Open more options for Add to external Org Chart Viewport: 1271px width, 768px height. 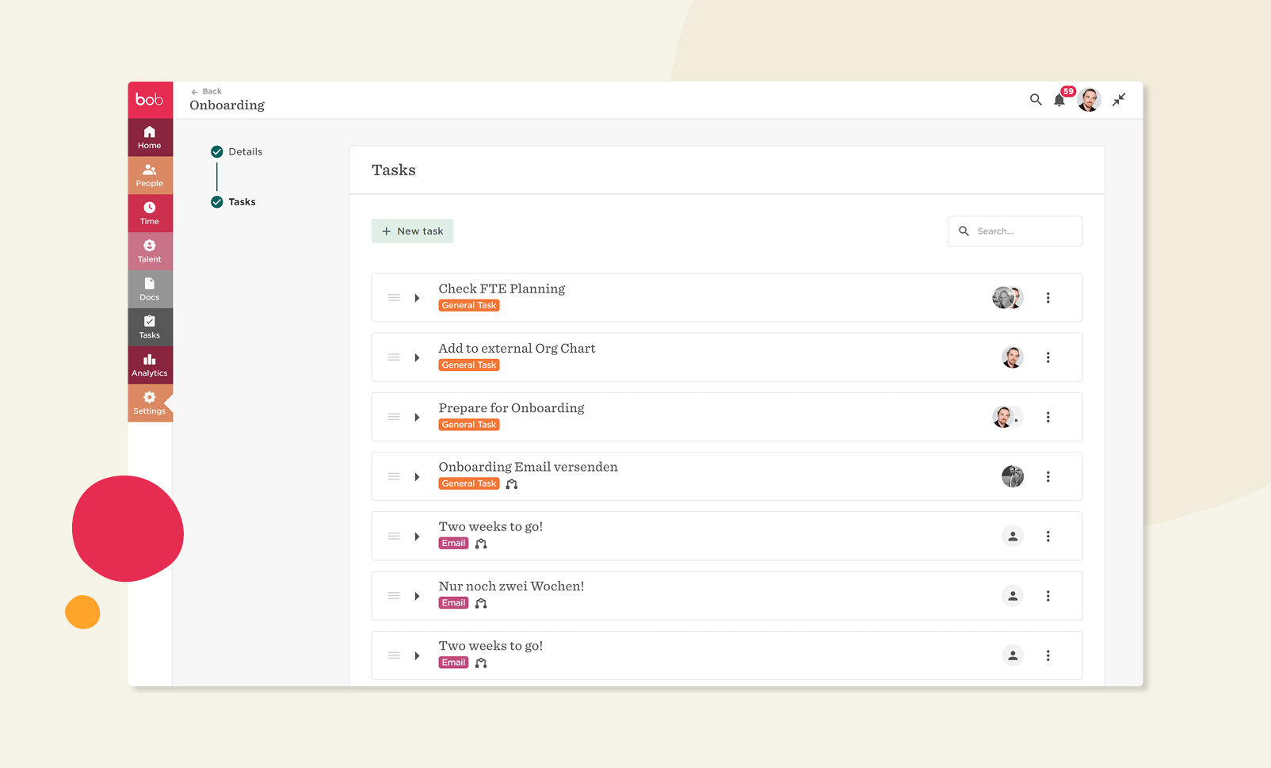(x=1048, y=357)
